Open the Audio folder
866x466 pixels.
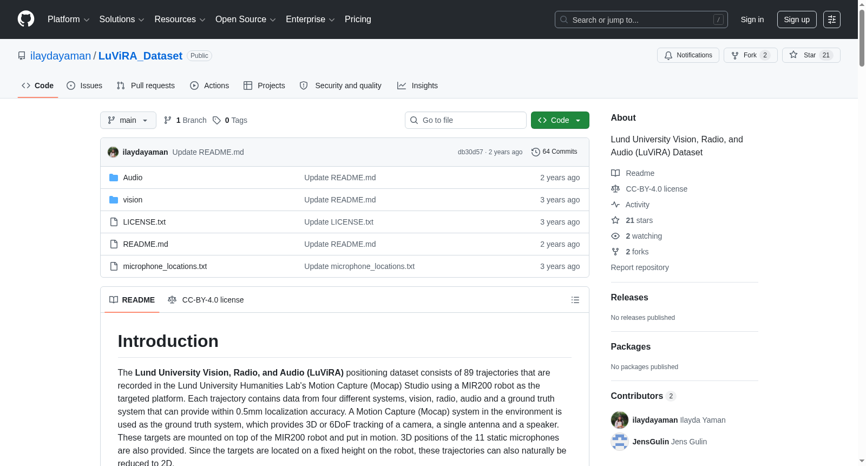[x=133, y=178]
